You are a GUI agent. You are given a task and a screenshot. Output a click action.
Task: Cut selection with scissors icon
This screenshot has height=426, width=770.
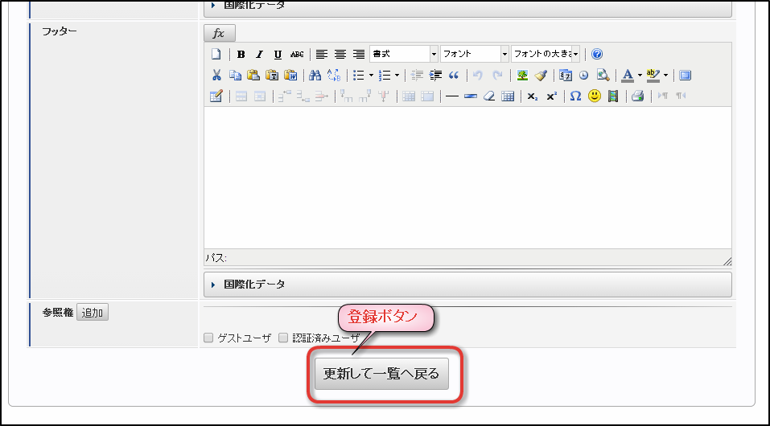pos(216,75)
